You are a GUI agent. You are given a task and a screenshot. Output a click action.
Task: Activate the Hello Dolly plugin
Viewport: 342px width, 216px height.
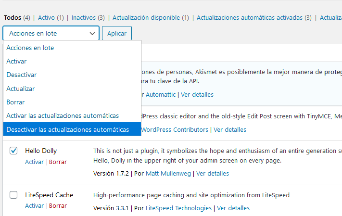pyautogui.click(x=34, y=162)
